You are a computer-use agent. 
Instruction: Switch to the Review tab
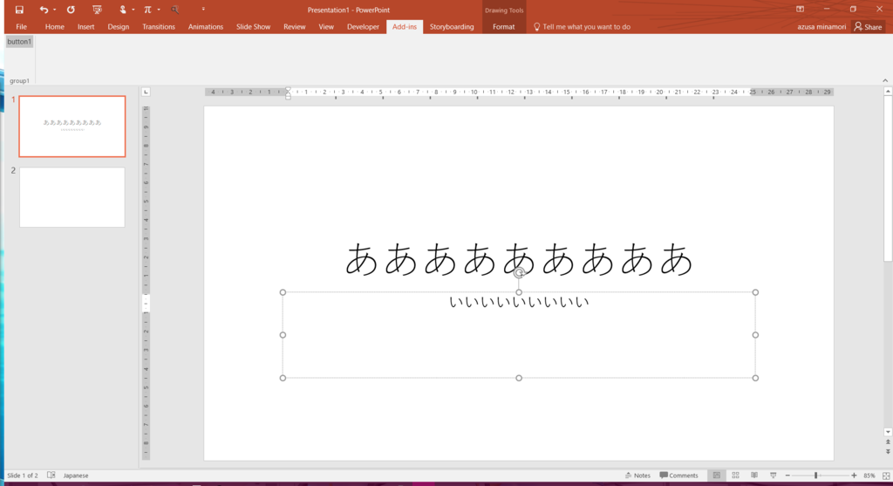[295, 27]
